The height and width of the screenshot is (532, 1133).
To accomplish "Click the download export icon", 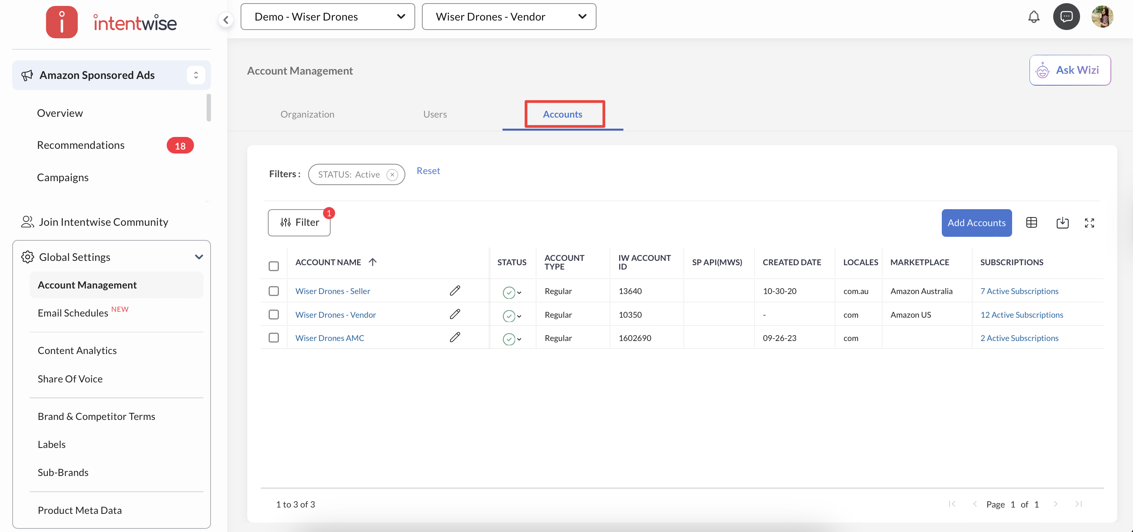I will [1062, 223].
